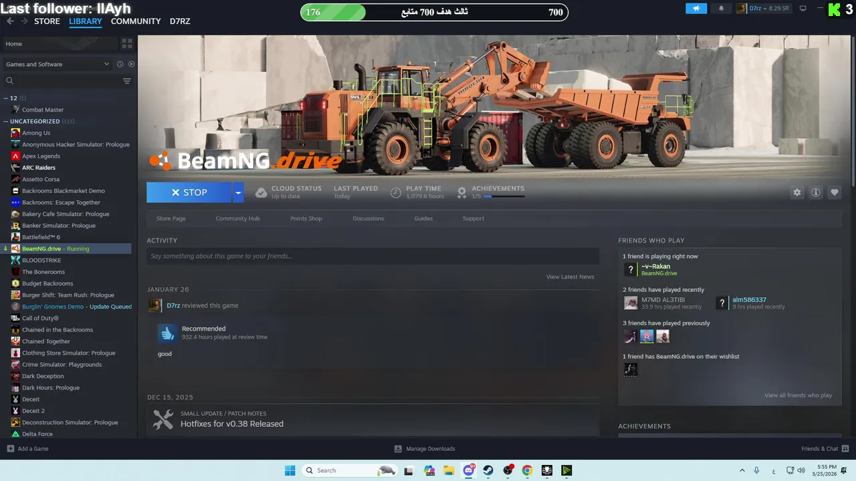Click the ready-to-play filter icon

click(x=131, y=64)
